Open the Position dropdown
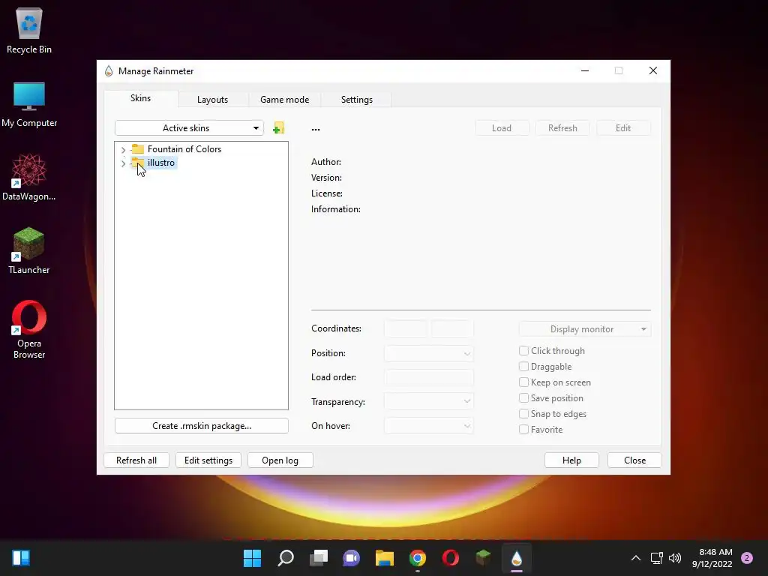Viewport: 768px width, 576px height. [x=428, y=353]
